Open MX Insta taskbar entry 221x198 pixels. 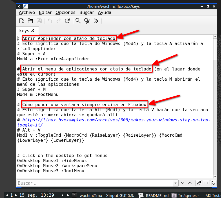[x=213, y=196]
